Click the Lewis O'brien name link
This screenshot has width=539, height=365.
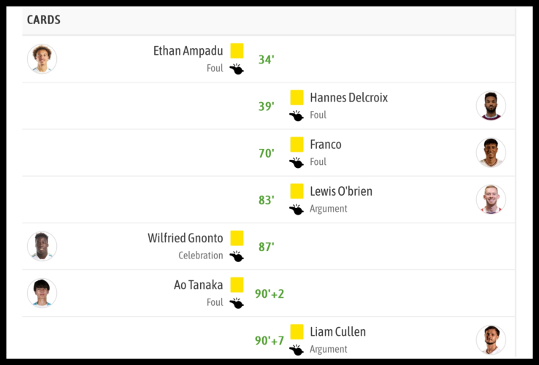[340, 191]
